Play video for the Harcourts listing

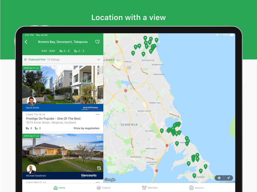(99, 168)
